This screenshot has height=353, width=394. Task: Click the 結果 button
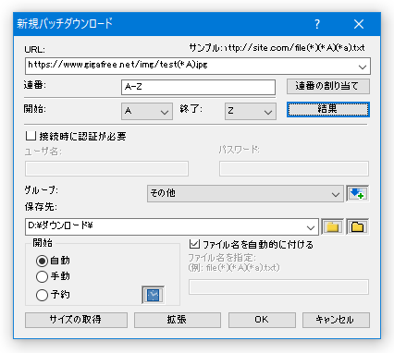click(x=328, y=109)
